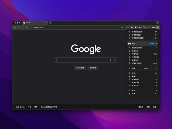This screenshot has height=129, width=172.
Task: Click the Google 搜索 button
Action: [x=80, y=68]
